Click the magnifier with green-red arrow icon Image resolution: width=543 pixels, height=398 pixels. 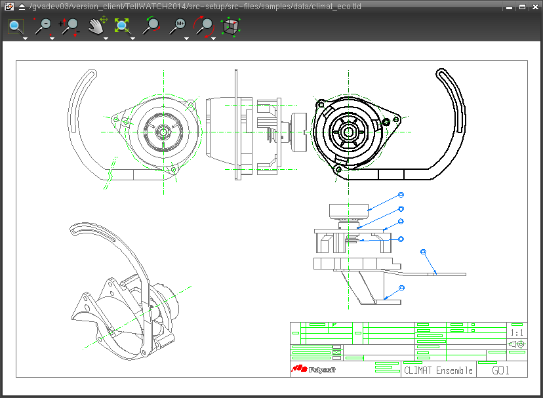tap(151, 26)
